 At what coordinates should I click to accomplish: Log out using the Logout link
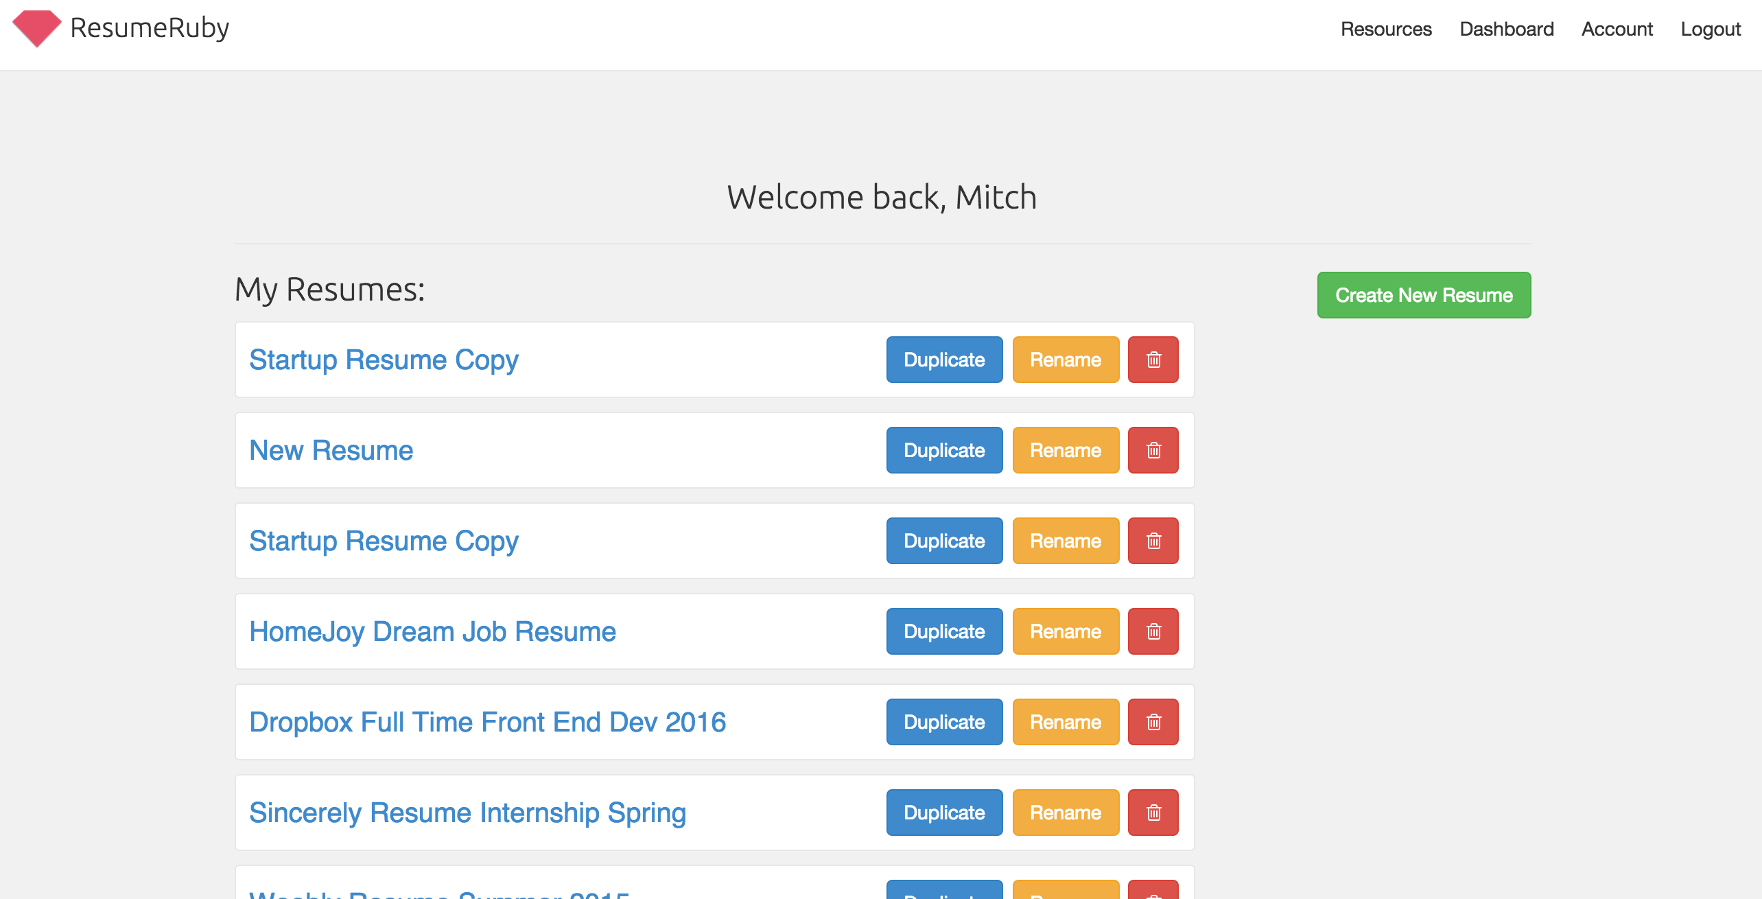coord(1710,29)
